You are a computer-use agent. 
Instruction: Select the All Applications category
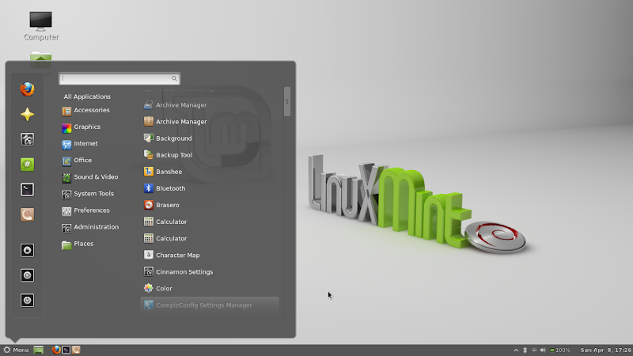click(87, 97)
